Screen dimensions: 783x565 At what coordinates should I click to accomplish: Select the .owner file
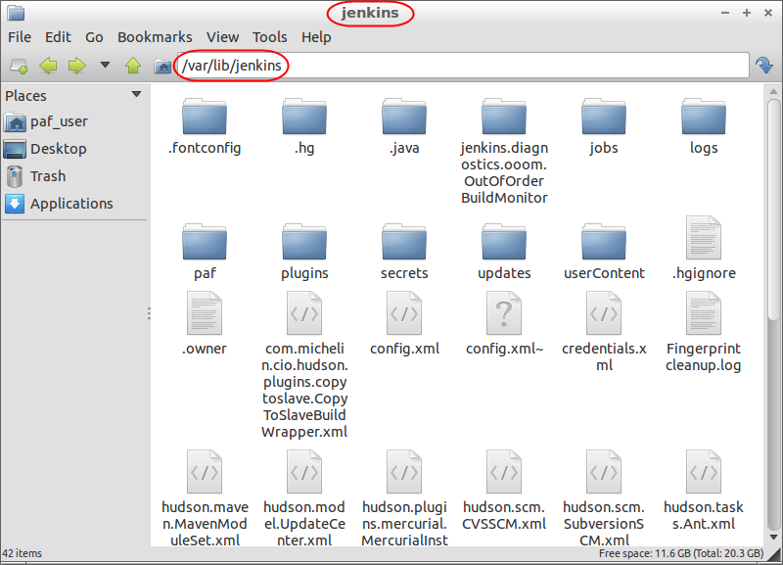(x=205, y=324)
